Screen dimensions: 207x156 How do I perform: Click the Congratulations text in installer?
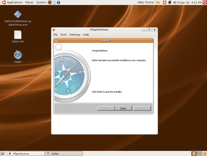(100, 51)
